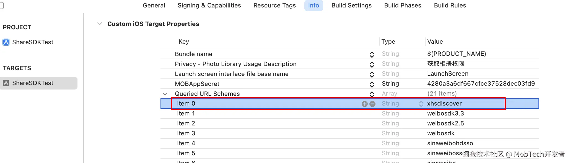Viewport: 570px width, 163px height.
Task: Open the Queried URL Schemes key stepper
Action: [372, 94]
